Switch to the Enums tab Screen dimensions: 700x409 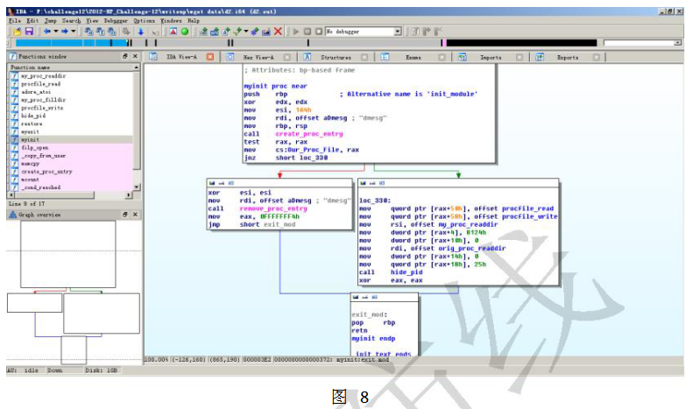(x=413, y=57)
